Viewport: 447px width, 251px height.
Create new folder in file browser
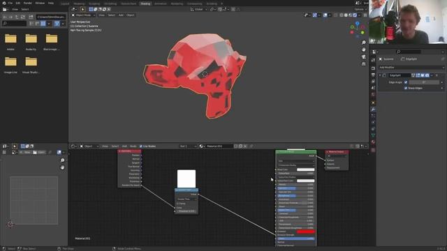[31, 17]
